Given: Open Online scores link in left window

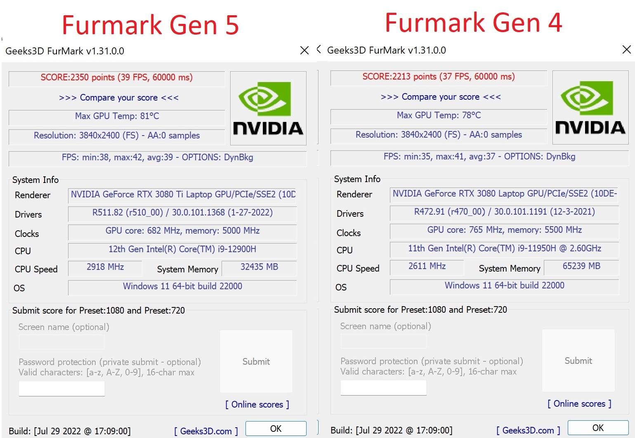Looking at the screenshot, I should pos(257,405).
